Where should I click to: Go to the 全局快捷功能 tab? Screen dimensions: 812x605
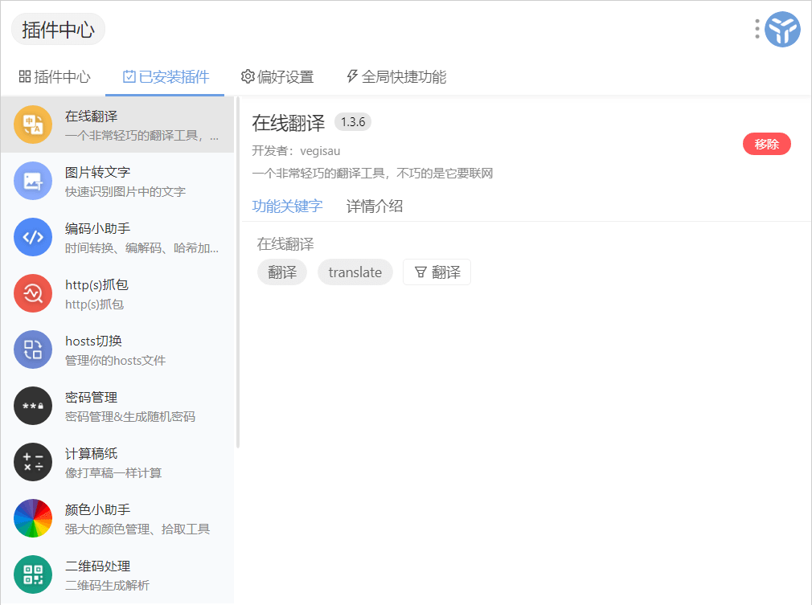pos(396,77)
